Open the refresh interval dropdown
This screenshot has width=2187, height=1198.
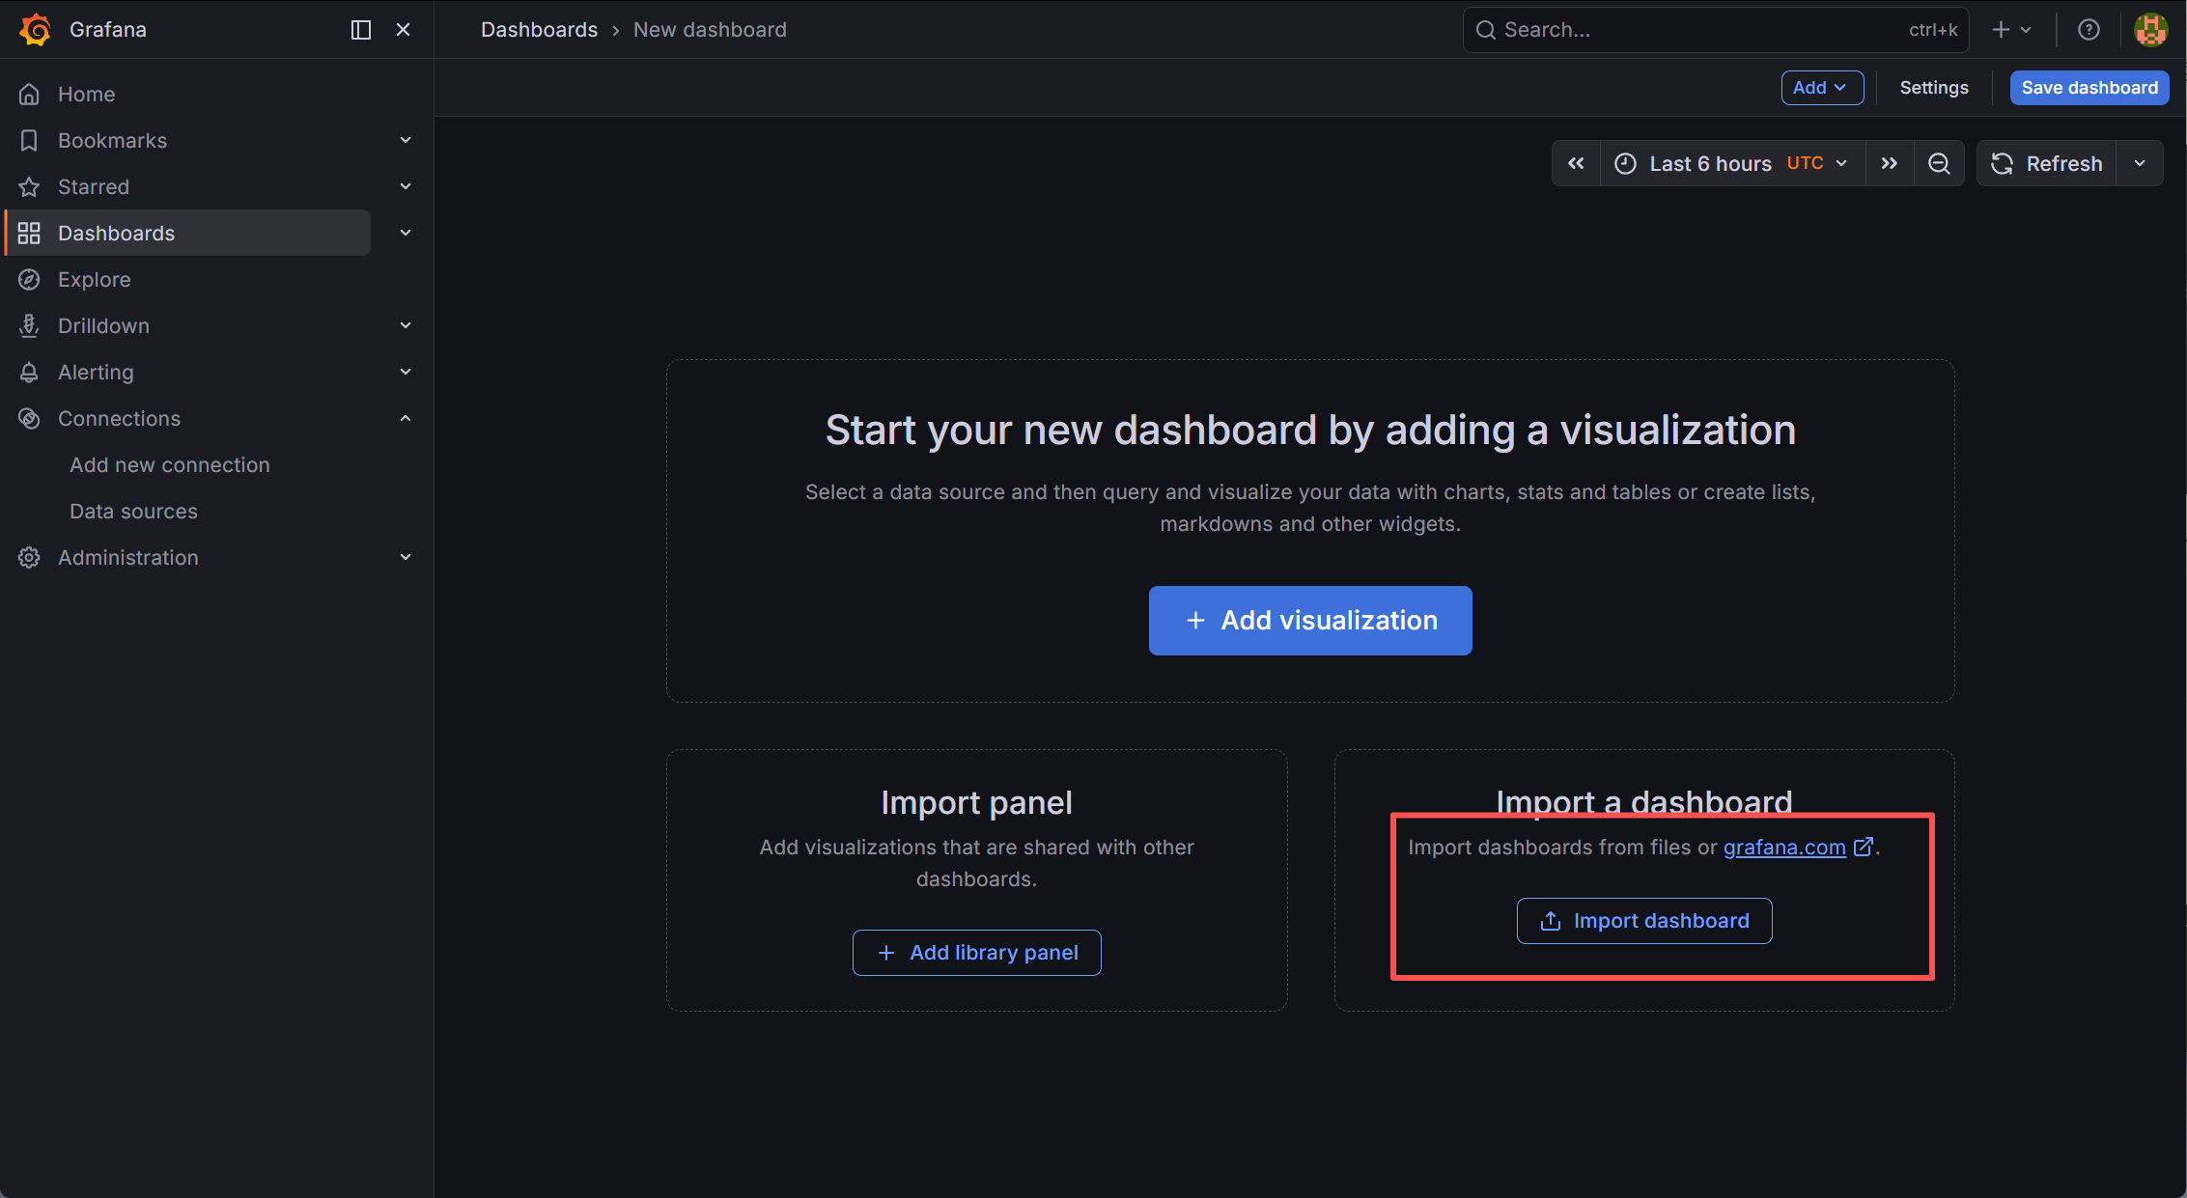click(2141, 164)
